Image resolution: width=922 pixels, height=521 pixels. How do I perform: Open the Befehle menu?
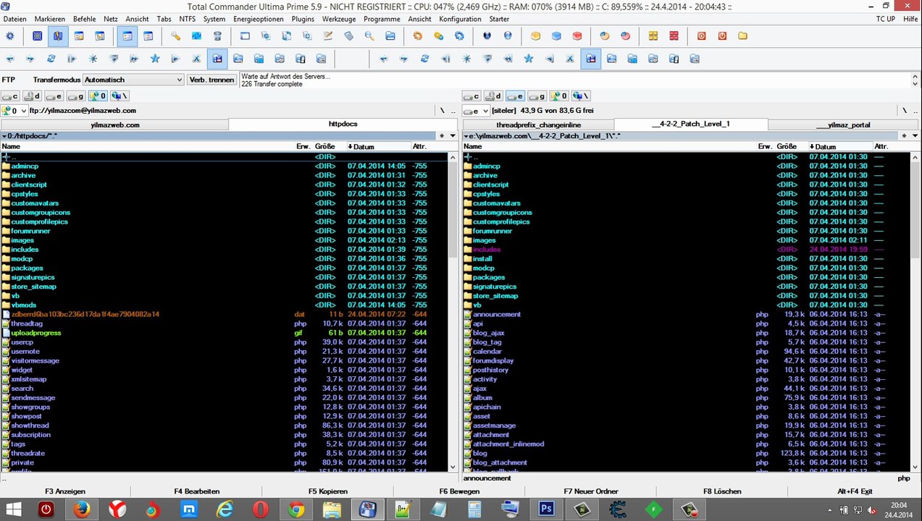(85, 19)
